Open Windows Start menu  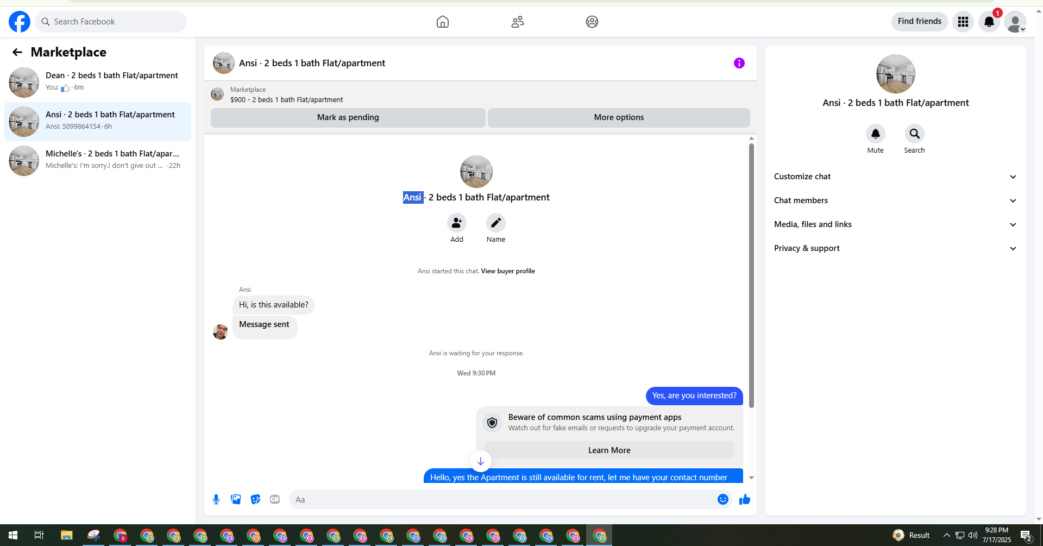coord(13,535)
